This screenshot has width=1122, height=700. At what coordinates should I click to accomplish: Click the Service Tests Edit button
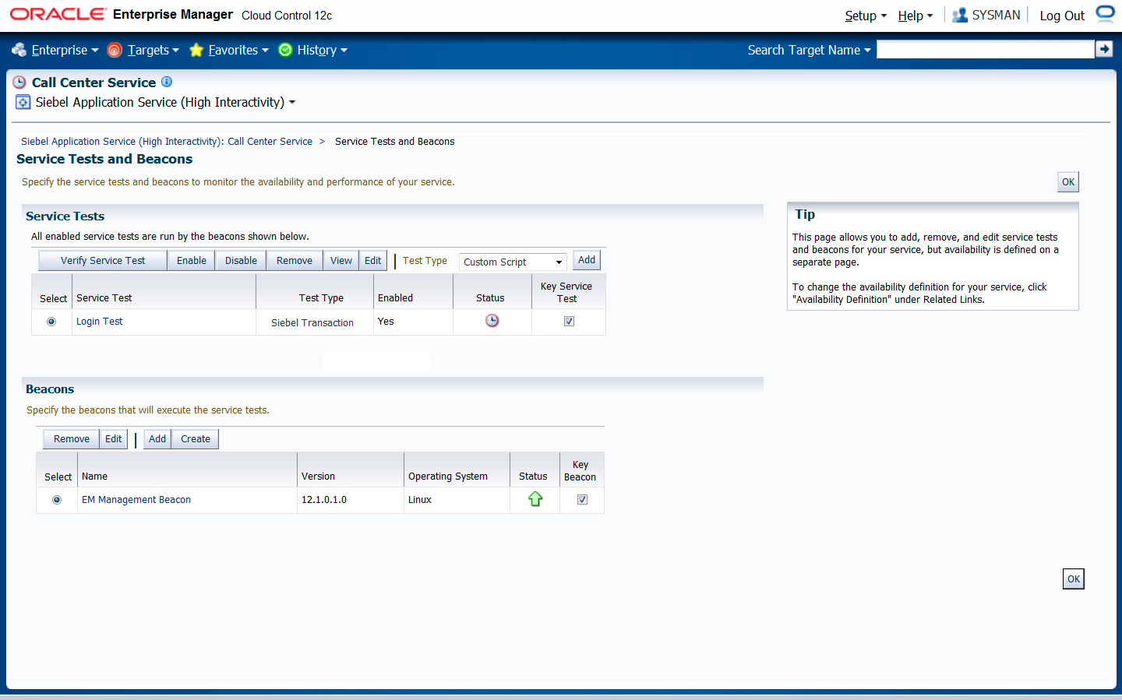coord(373,261)
